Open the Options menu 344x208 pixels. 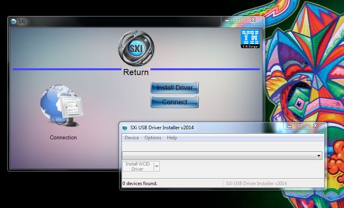point(153,138)
